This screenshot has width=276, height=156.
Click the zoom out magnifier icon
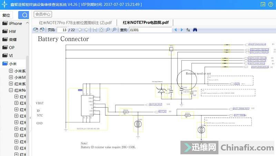pos(108,30)
